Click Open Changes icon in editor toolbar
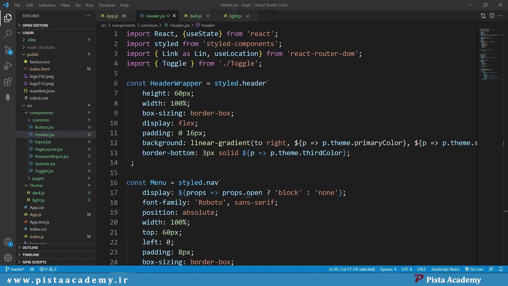The image size is (508, 286). click(x=483, y=16)
